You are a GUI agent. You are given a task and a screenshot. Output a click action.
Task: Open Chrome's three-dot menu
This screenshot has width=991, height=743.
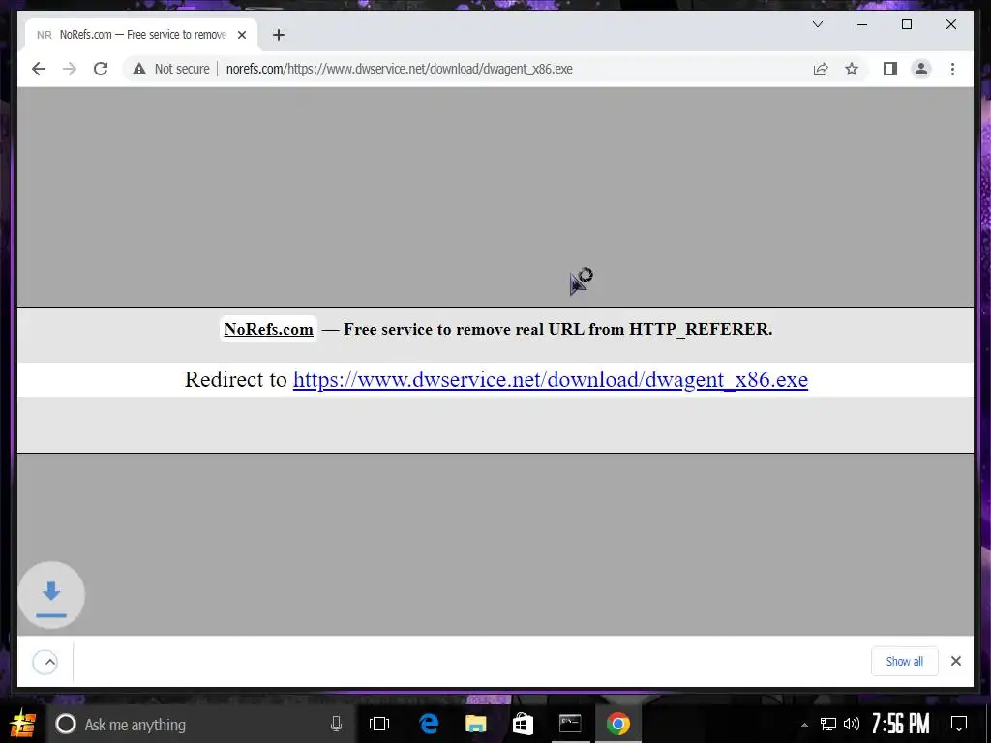[x=952, y=69]
